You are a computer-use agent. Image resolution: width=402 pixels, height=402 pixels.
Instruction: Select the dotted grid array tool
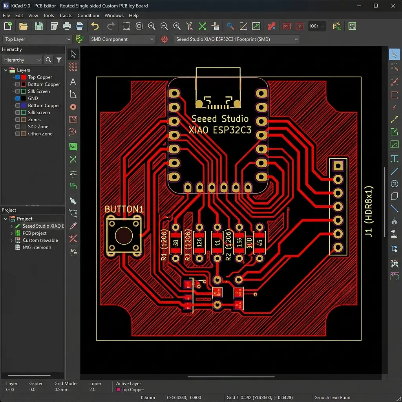(x=73, y=67)
